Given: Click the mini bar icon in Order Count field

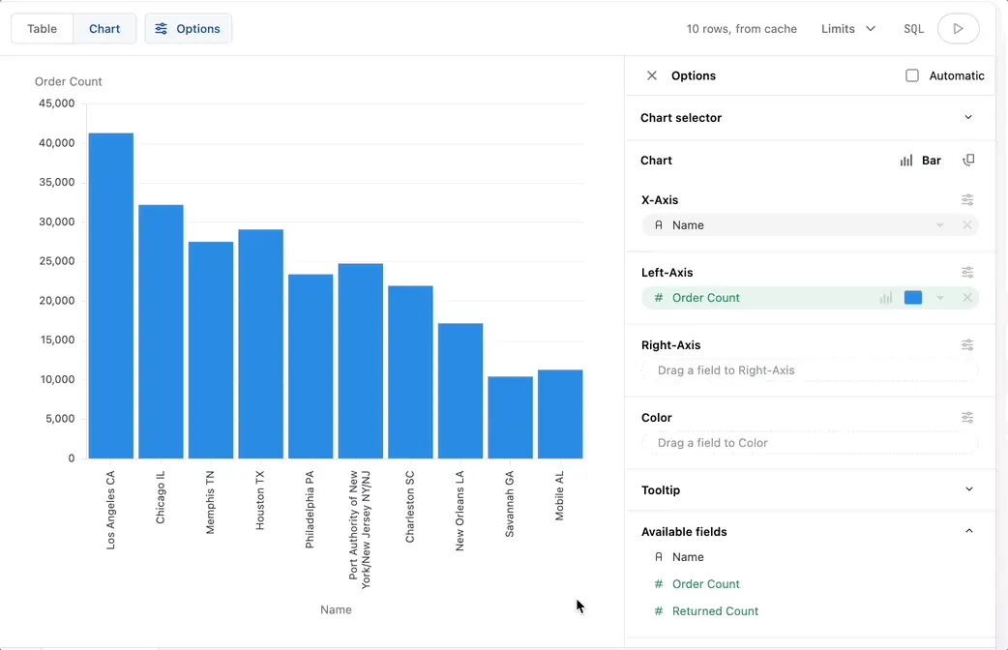Looking at the screenshot, I should pyautogui.click(x=885, y=298).
